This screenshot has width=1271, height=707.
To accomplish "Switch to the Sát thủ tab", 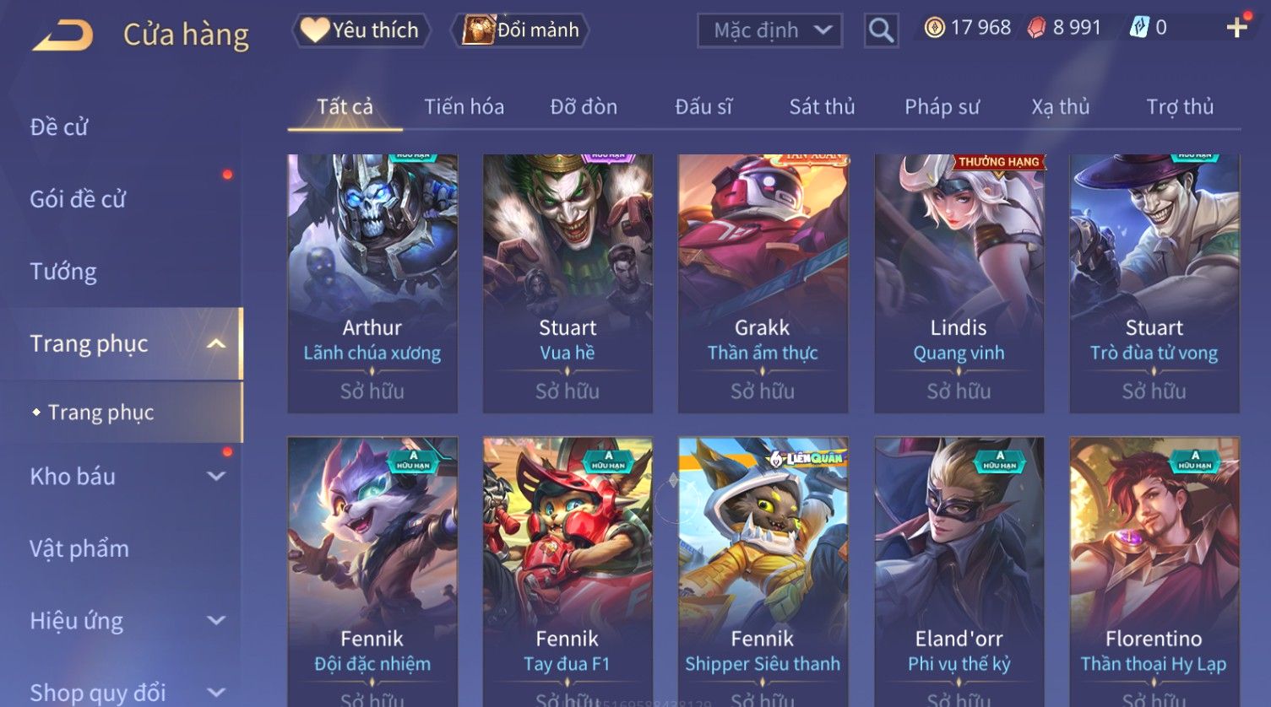I will [822, 107].
